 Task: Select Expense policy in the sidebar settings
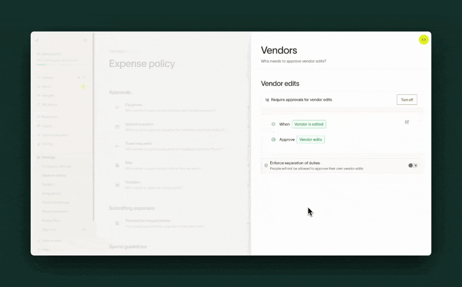coord(54,175)
